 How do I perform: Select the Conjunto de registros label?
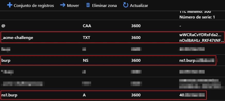tap(34, 6)
